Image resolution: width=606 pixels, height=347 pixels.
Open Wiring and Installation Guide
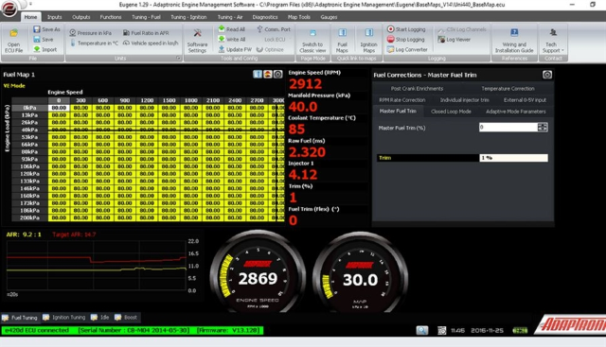point(514,41)
